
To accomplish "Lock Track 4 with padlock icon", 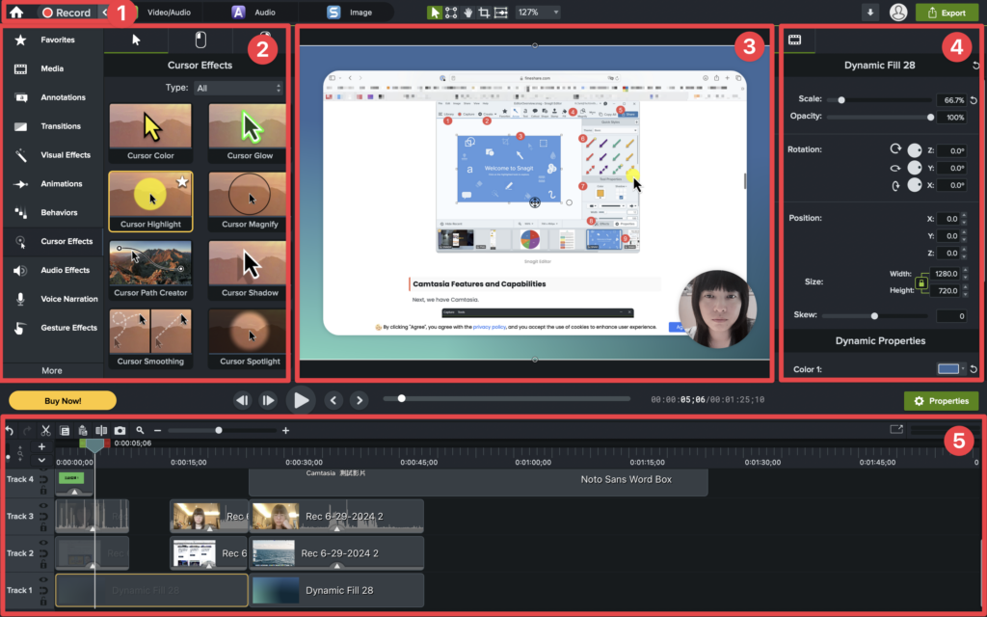I will pos(43,490).
